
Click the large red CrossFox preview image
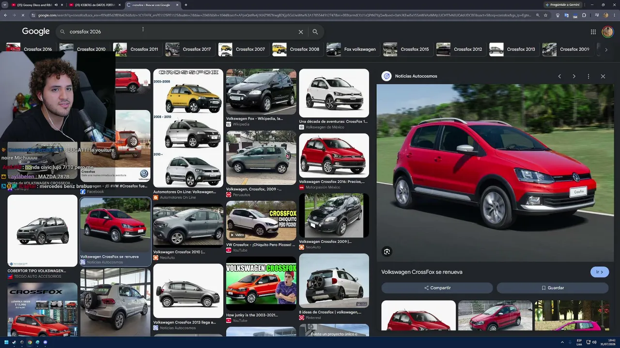coord(495,173)
